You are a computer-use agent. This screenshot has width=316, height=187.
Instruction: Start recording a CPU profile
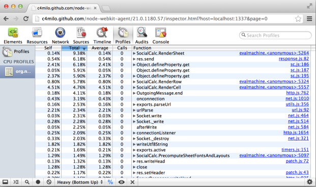click(38, 182)
